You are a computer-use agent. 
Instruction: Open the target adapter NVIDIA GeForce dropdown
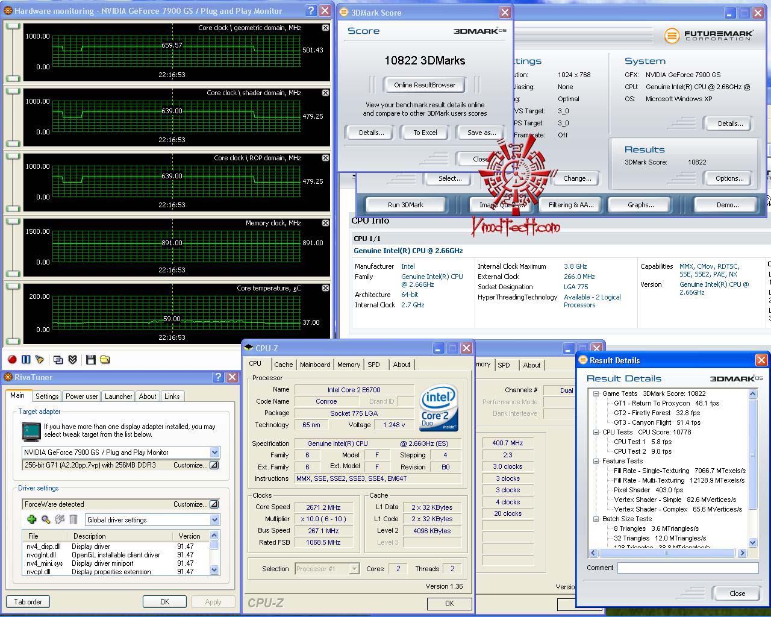[214, 453]
